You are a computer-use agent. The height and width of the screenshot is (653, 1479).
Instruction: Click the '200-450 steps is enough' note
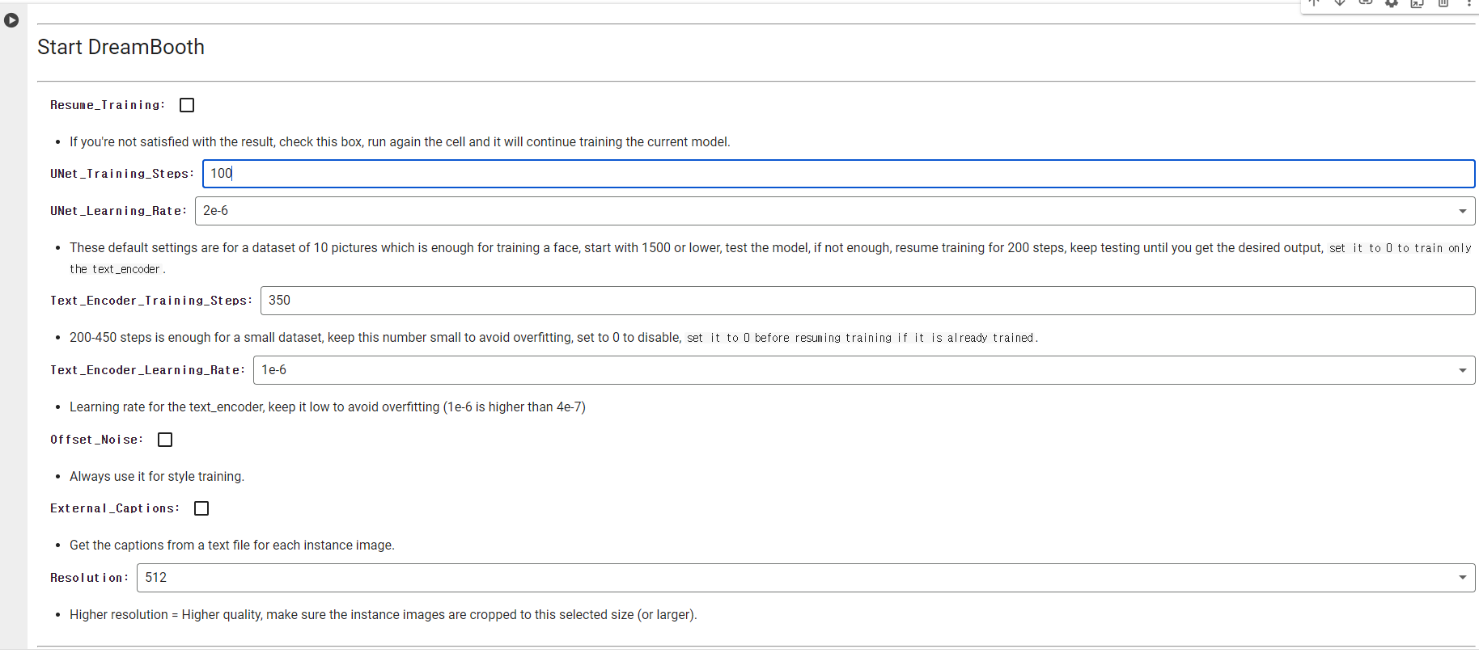click(553, 338)
